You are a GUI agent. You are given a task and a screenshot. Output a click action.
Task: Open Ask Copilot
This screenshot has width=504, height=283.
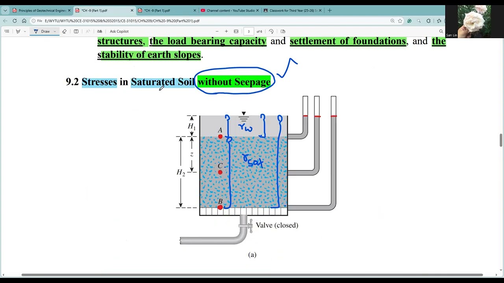[x=119, y=31]
